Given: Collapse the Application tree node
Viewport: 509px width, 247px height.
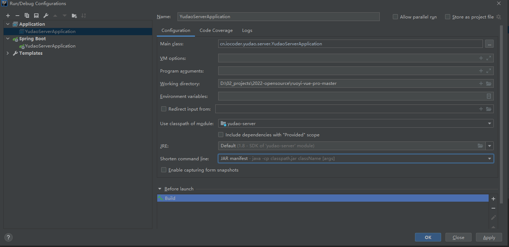Looking at the screenshot, I should click(x=8, y=24).
